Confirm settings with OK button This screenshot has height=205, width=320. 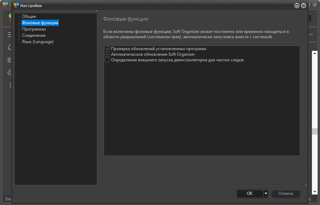tap(250, 193)
